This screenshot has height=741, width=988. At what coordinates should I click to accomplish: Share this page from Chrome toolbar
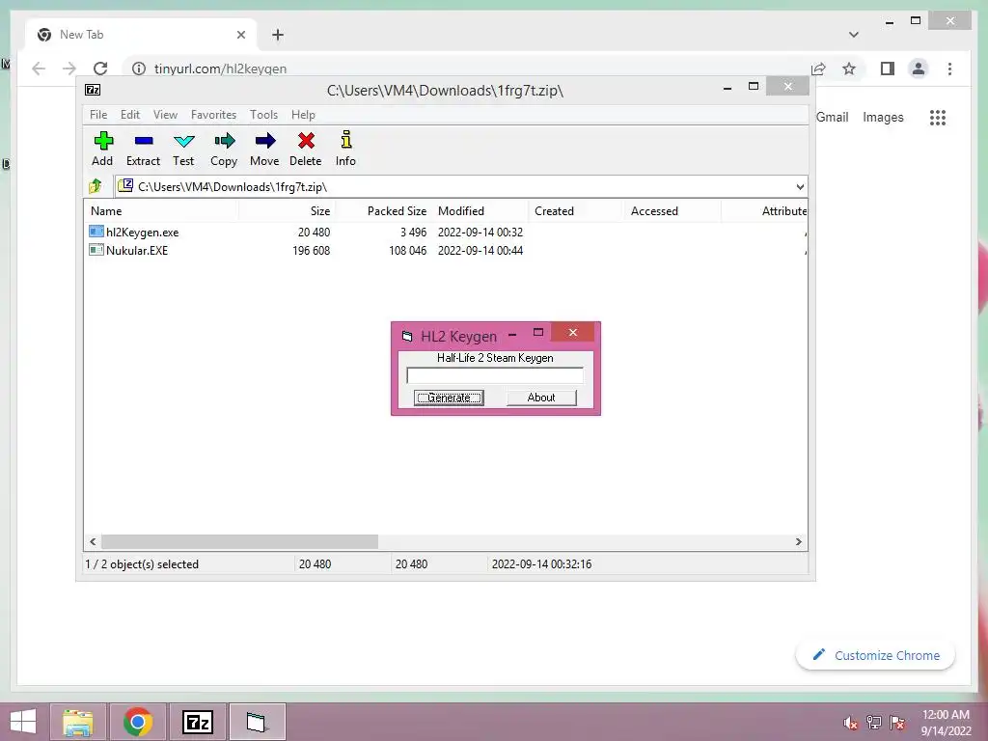click(x=818, y=69)
